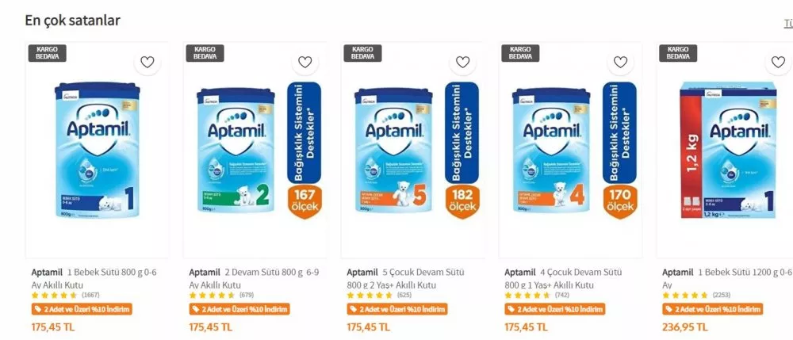Click heart icon on Aptamil 4 product
Screen dimensions: 793x340
click(621, 63)
